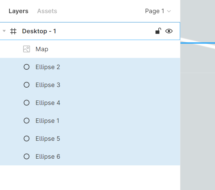The width and height of the screenshot is (215, 190).
Task: Select the Ellipse 2 layer name
Action: [48, 67]
